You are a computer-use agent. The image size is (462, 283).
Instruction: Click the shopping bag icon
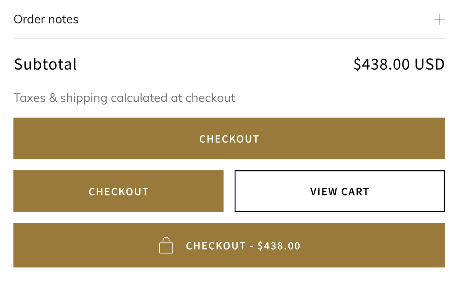pyautogui.click(x=166, y=246)
